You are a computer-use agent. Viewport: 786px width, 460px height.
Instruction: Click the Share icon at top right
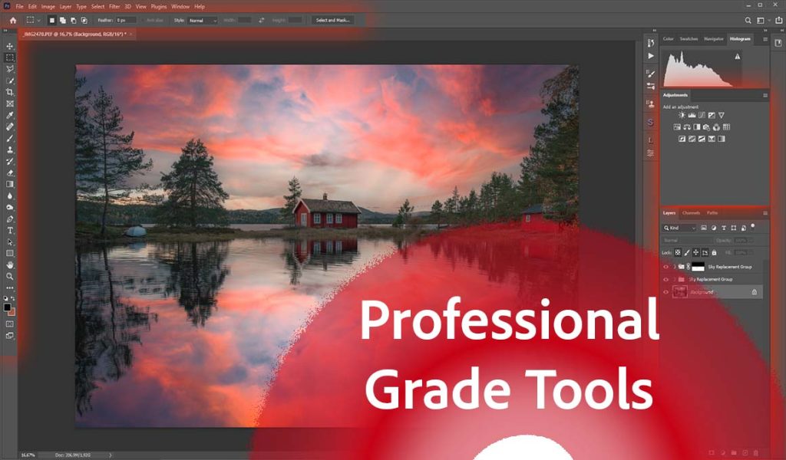[778, 21]
